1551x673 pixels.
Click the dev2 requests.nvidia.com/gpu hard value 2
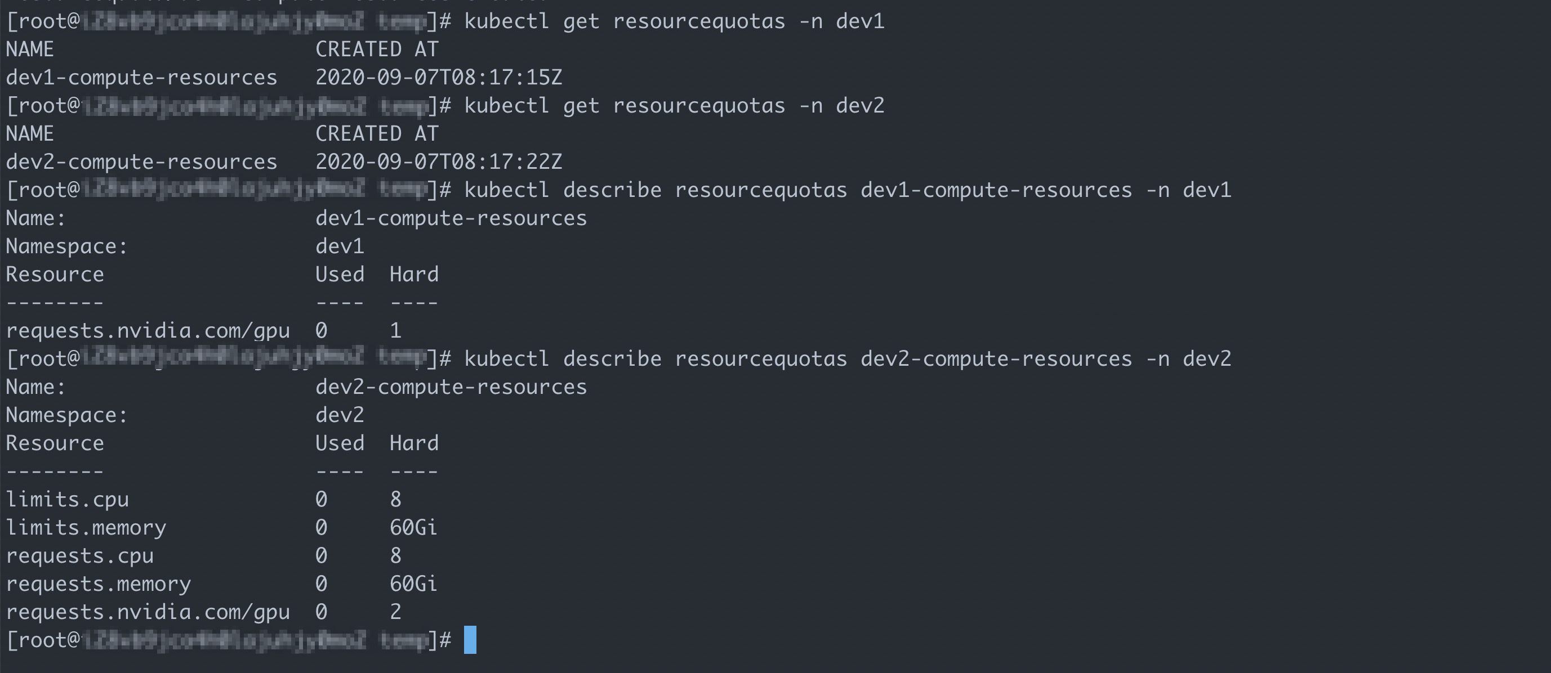[395, 612]
